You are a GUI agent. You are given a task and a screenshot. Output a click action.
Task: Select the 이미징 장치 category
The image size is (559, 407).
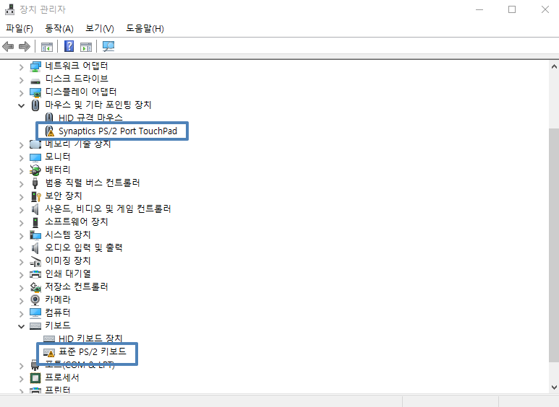click(x=68, y=261)
